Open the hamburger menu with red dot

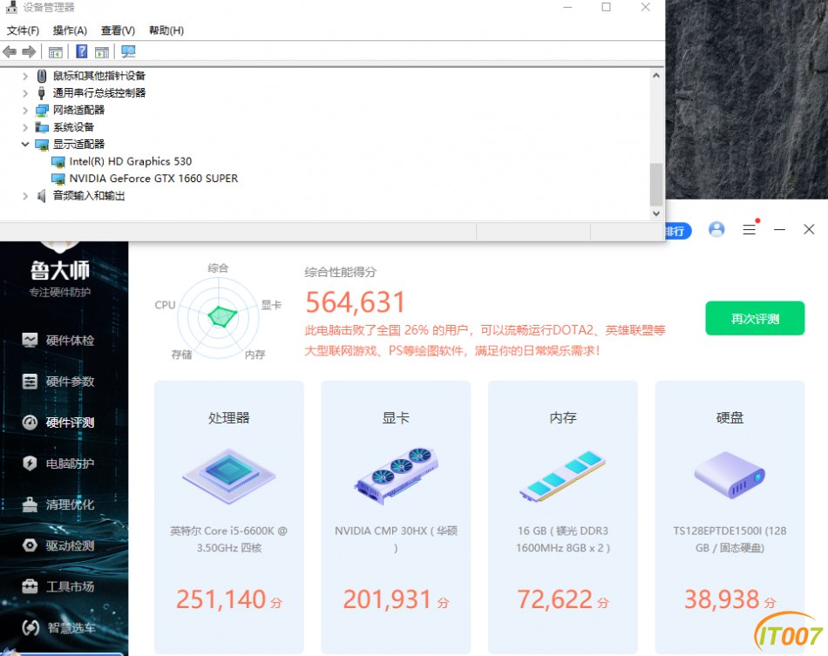750,228
